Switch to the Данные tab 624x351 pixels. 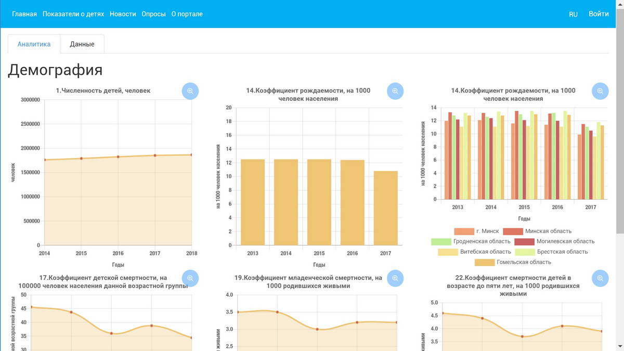[82, 44]
